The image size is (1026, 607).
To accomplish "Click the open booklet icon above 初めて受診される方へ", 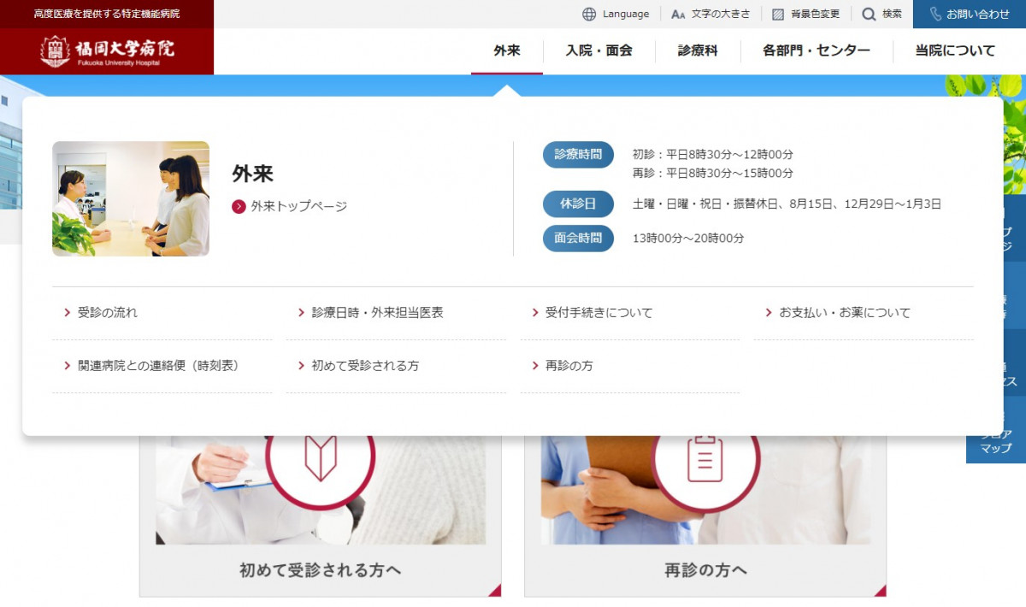I will pos(321,457).
